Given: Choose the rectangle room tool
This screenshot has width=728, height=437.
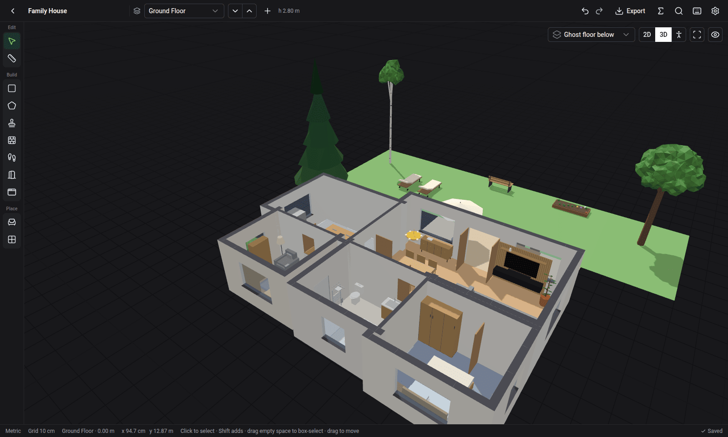Looking at the screenshot, I should click(x=12, y=88).
